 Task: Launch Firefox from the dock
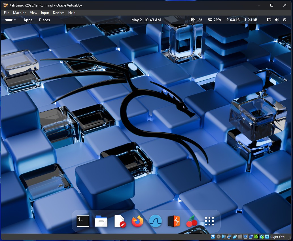point(137,221)
